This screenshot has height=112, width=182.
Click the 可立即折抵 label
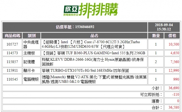(x=151, y=95)
